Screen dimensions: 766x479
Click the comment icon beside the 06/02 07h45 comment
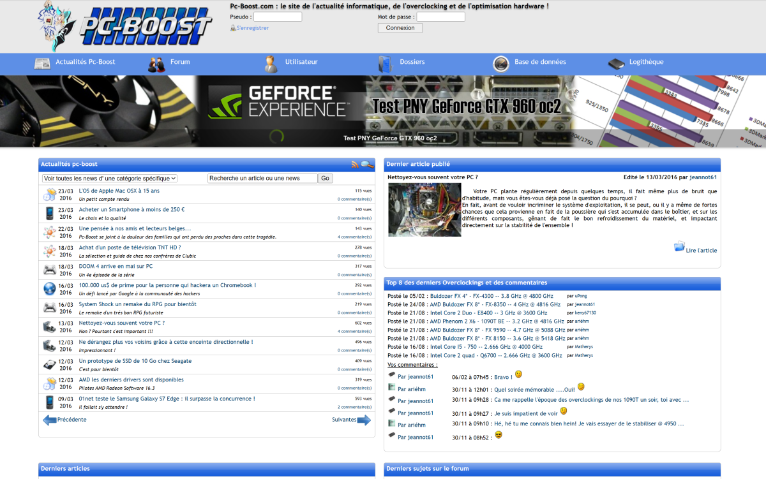391,375
